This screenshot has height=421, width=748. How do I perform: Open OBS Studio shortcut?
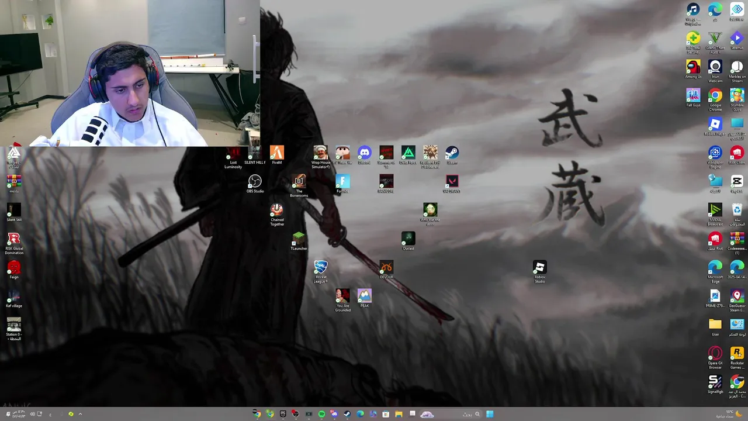[x=255, y=184]
